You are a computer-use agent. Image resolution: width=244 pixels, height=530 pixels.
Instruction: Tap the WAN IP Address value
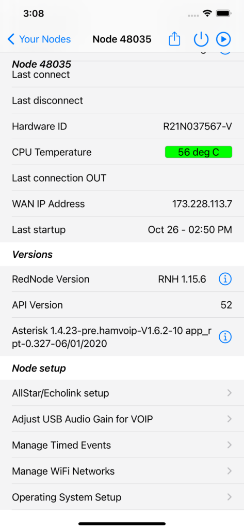point(202,204)
